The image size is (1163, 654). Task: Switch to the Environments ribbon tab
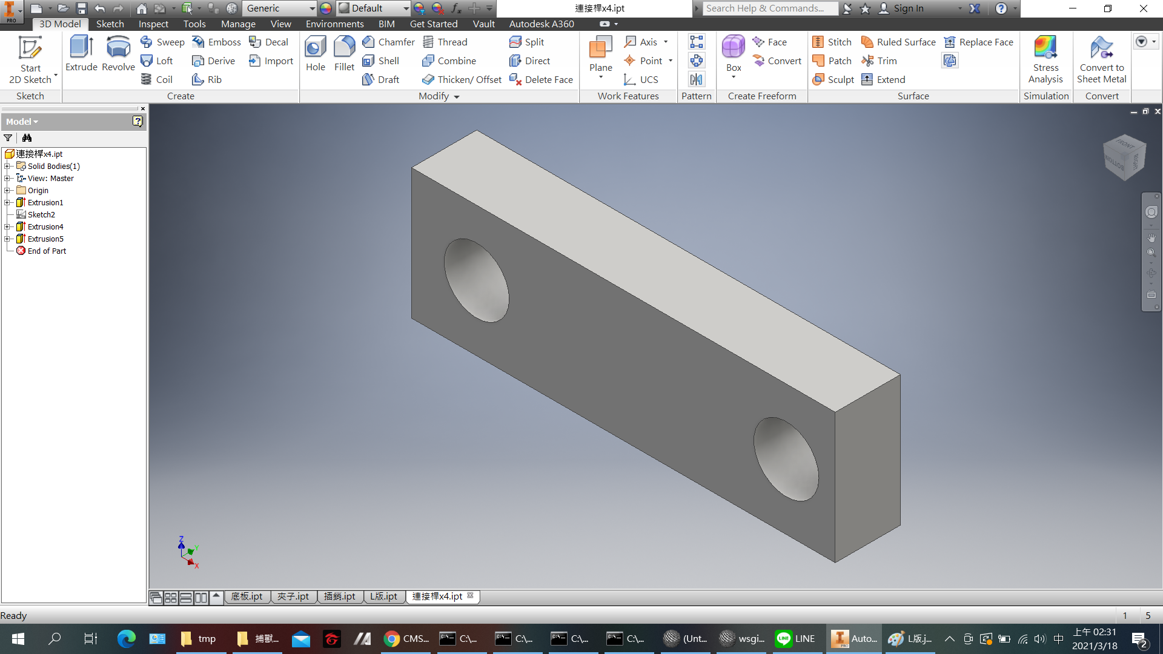tap(334, 24)
